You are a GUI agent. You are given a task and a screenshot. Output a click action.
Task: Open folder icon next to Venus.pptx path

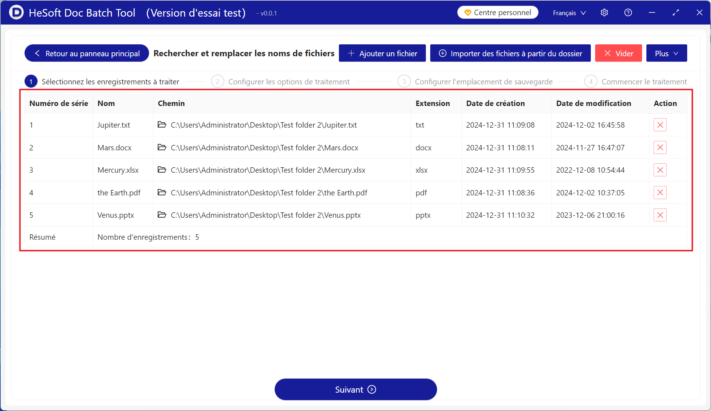162,215
